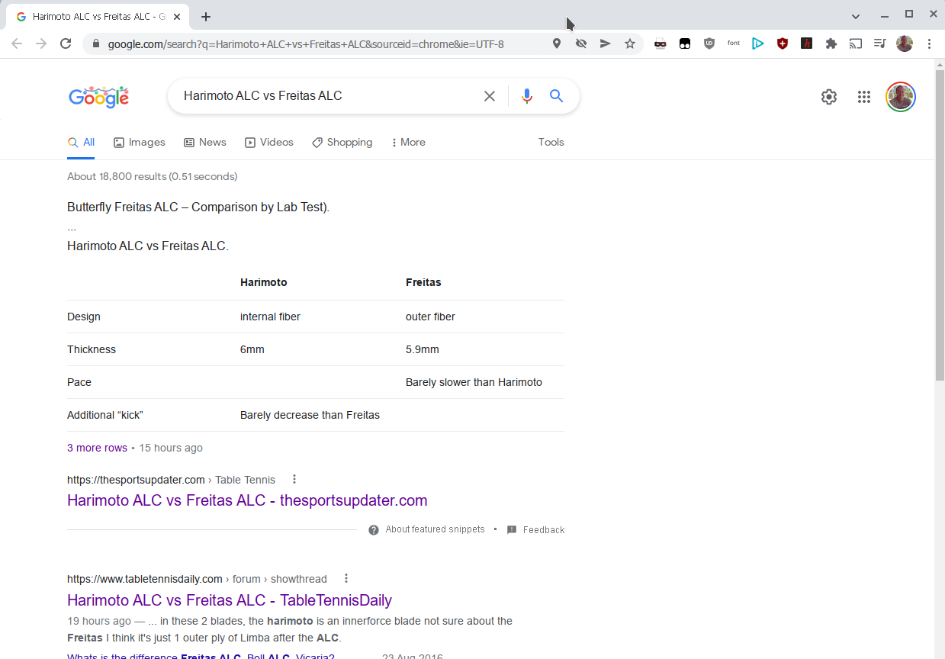Open the media controls music icon
The image size is (945, 659).
click(880, 44)
